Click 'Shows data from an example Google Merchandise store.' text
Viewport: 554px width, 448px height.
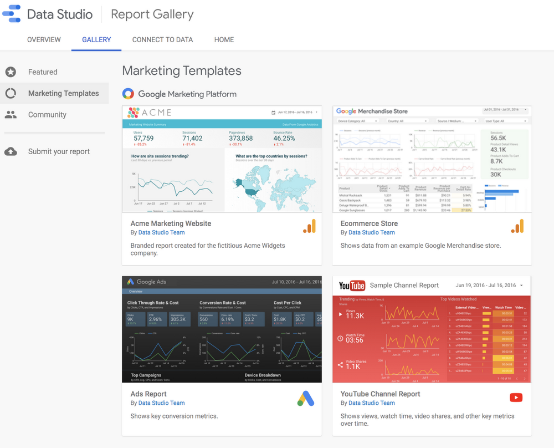tap(421, 246)
